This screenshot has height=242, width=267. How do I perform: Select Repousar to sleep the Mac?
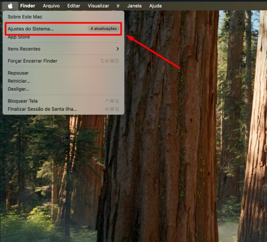click(x=18, y=73)
